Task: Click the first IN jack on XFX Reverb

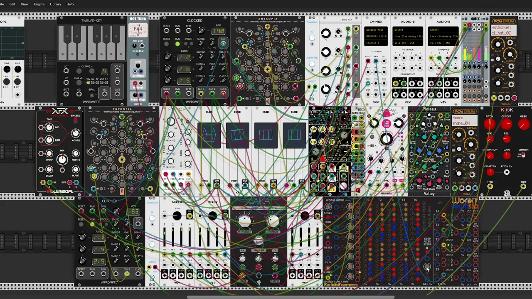Action: pos(43,182)
